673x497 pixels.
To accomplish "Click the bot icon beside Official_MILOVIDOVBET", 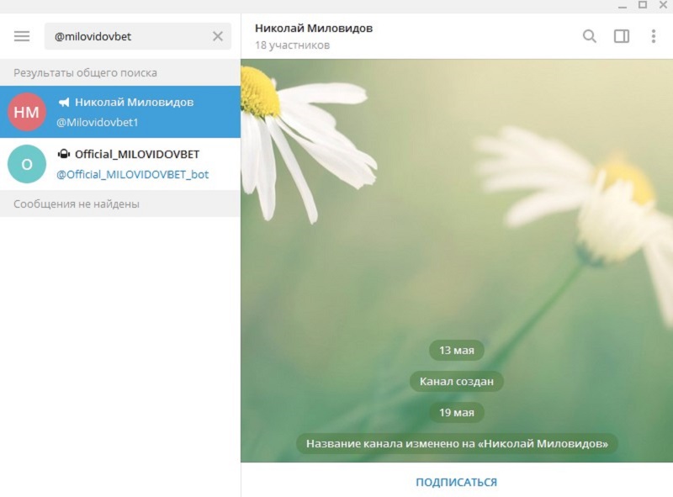I will tap(63, 154).
